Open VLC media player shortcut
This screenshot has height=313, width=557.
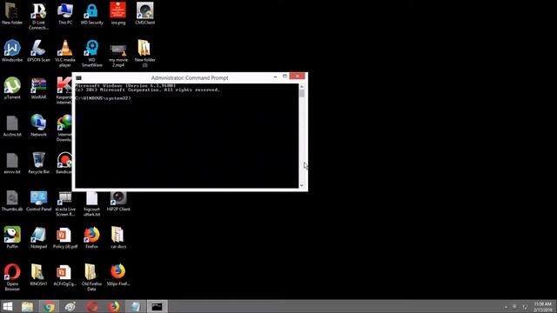65,53
